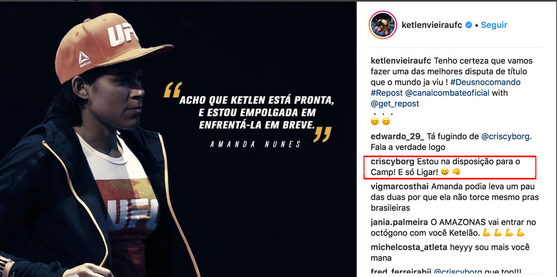
Task: Open the ketlenvieiraufc username in header
Action: [x=432, y=25]
